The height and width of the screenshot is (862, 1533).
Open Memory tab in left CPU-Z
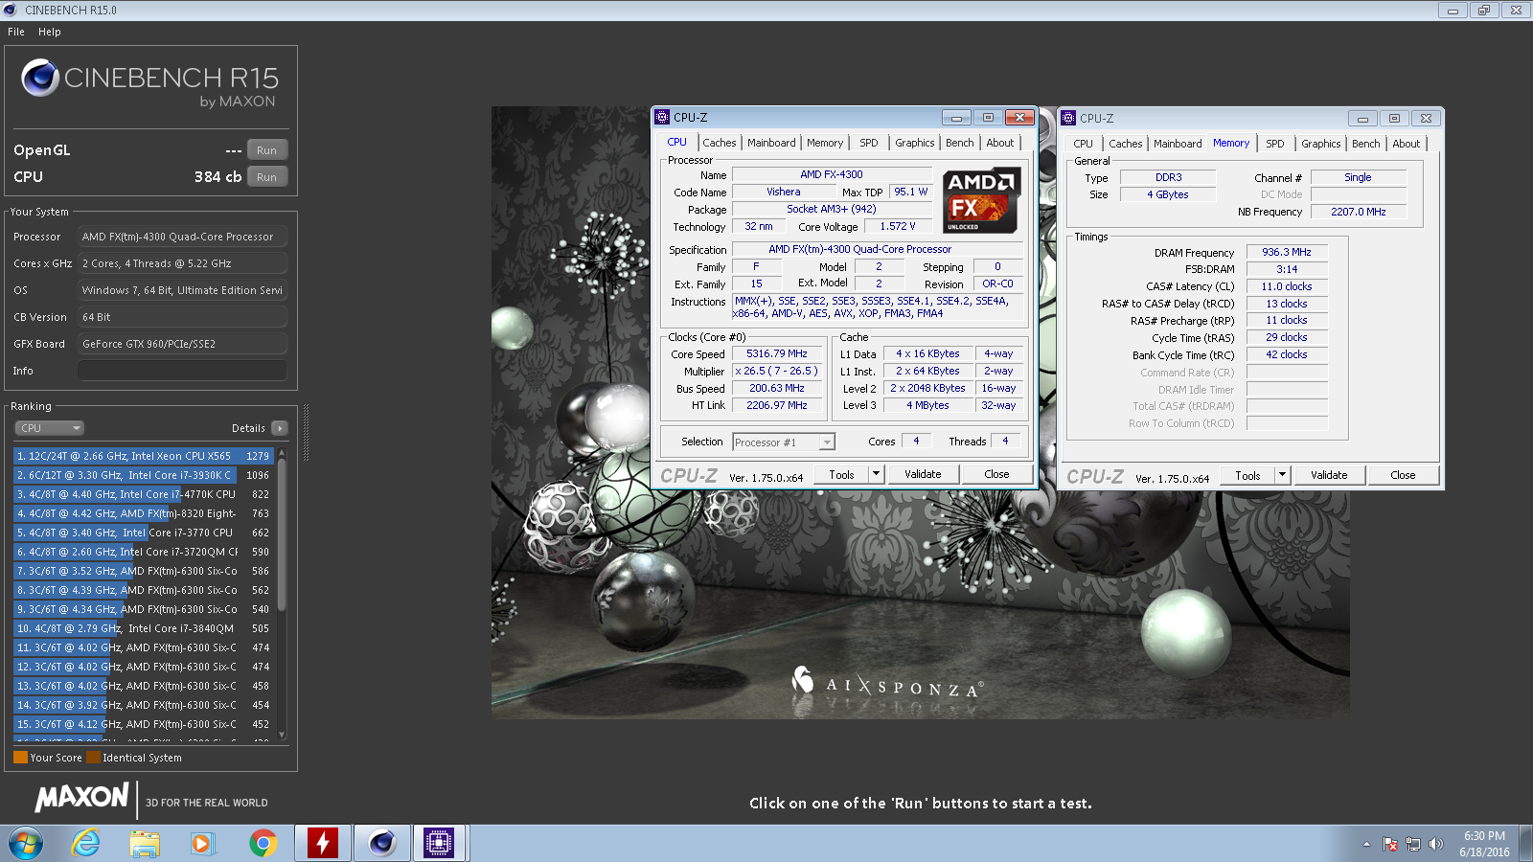click(x=825, y=143)
